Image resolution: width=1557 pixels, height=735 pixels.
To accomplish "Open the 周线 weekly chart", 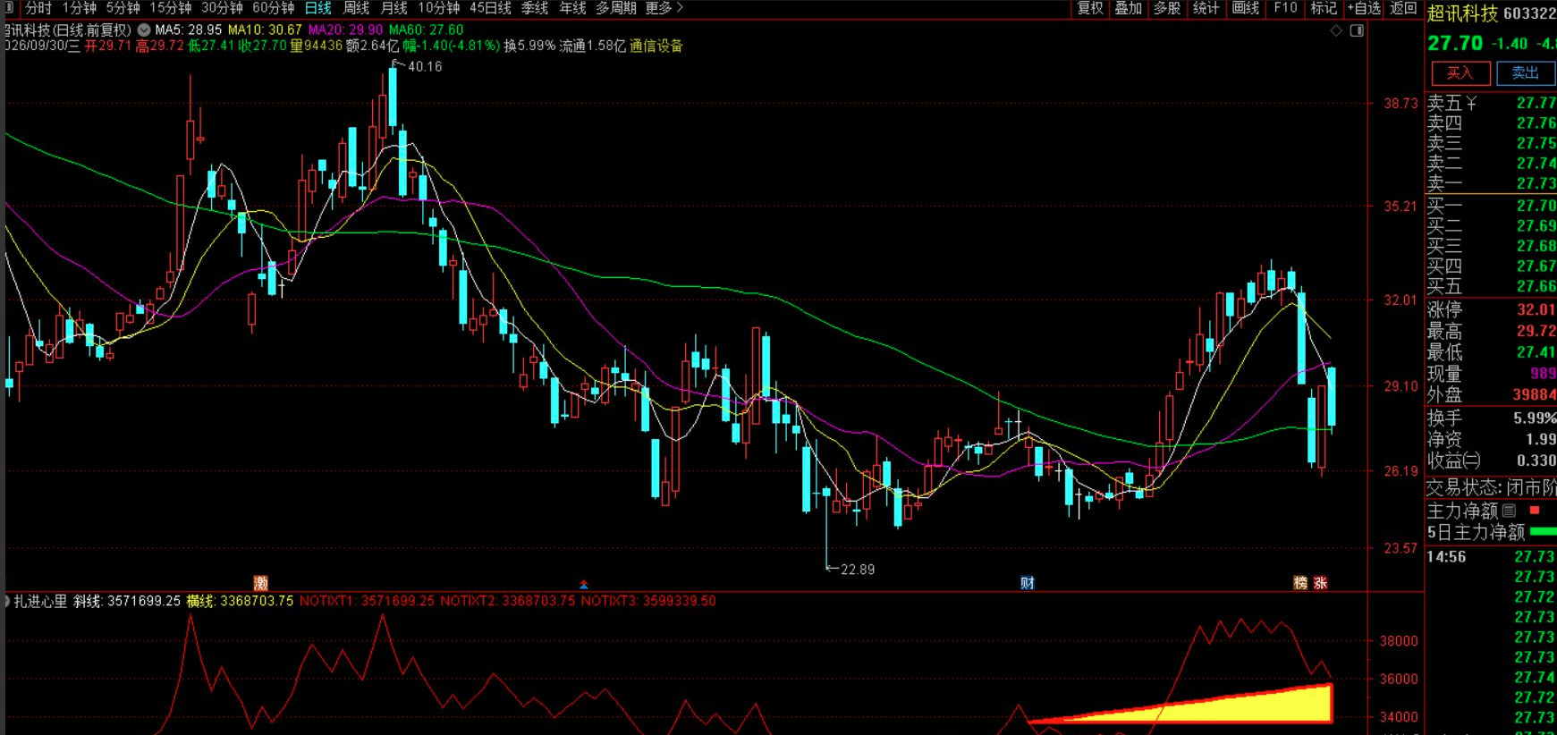I will click(x=356, y=8).
